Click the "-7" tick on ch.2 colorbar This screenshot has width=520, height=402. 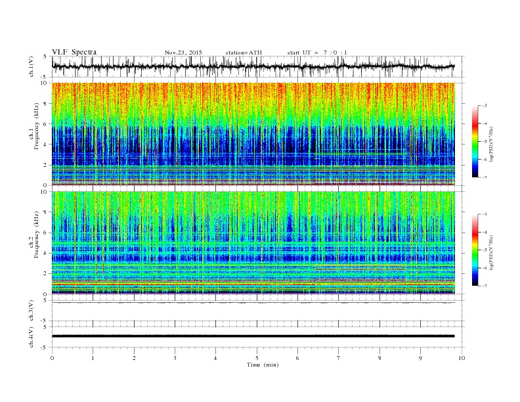coord(485,286)
